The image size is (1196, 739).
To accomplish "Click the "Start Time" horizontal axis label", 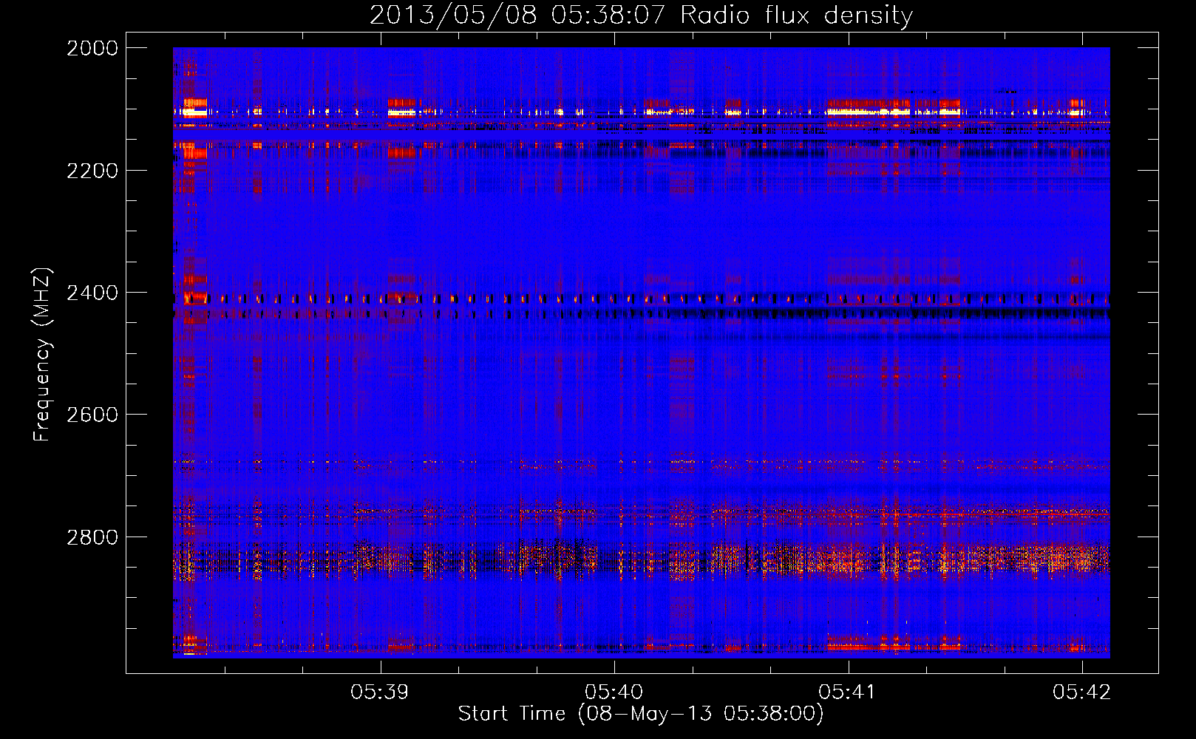I will click(512, 714).
